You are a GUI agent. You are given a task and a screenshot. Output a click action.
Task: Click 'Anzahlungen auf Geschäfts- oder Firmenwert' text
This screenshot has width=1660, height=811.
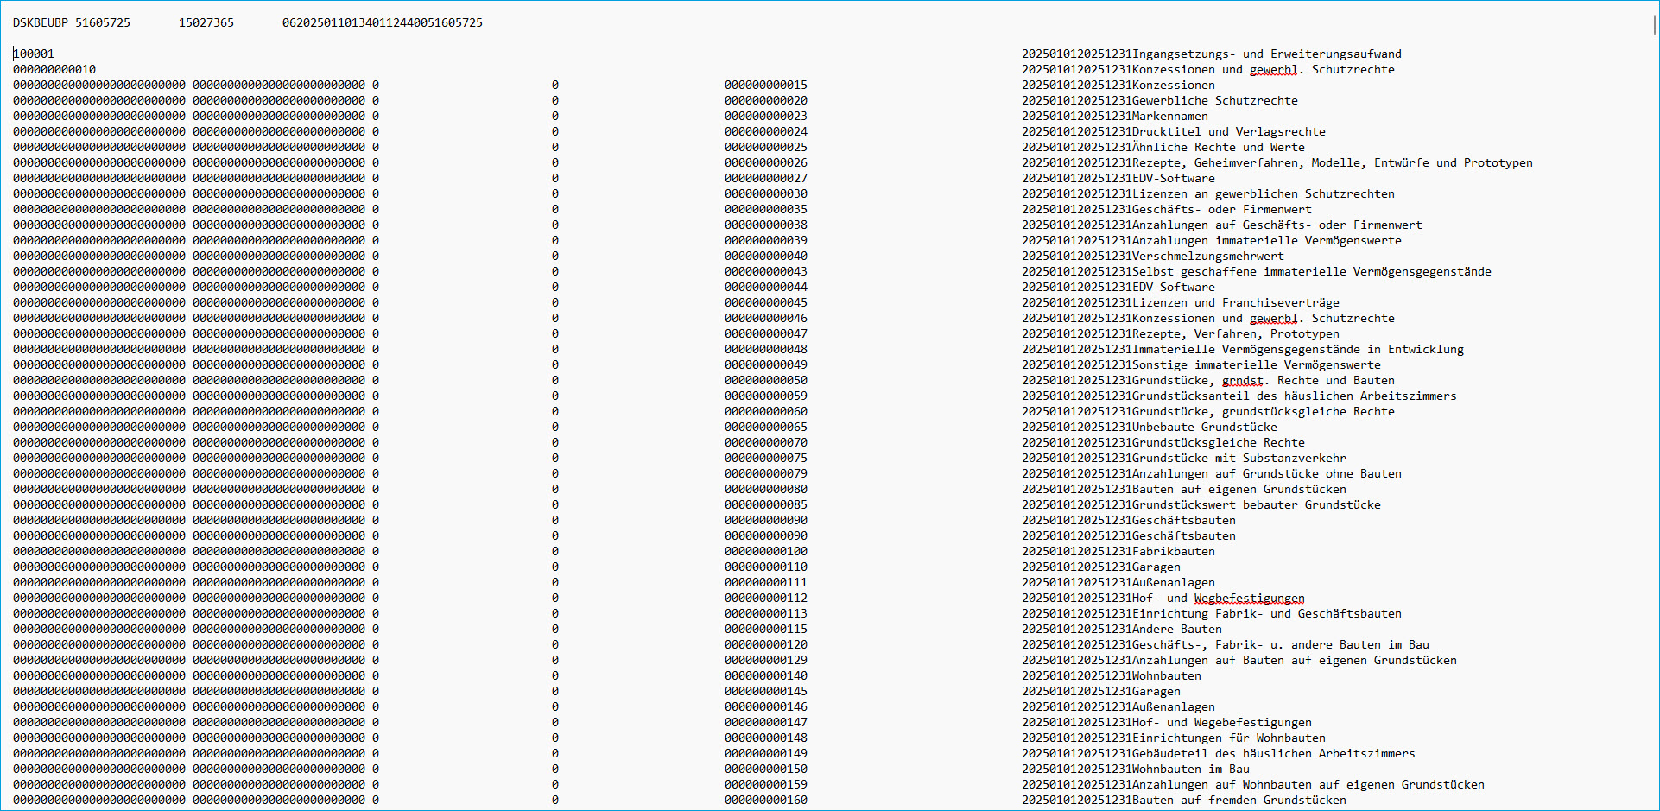(1277, 225)
